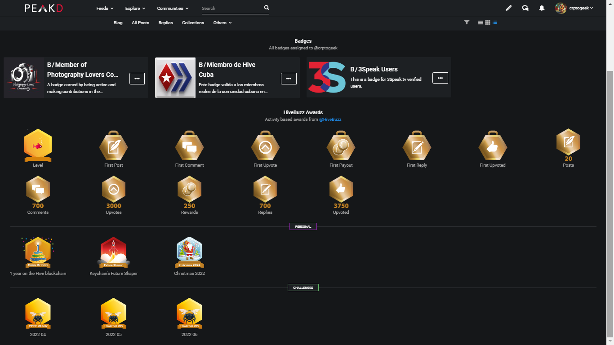Click the CHALLENGES section label
This screenshot has width=614, height=345.
click(x=303, y=287)
